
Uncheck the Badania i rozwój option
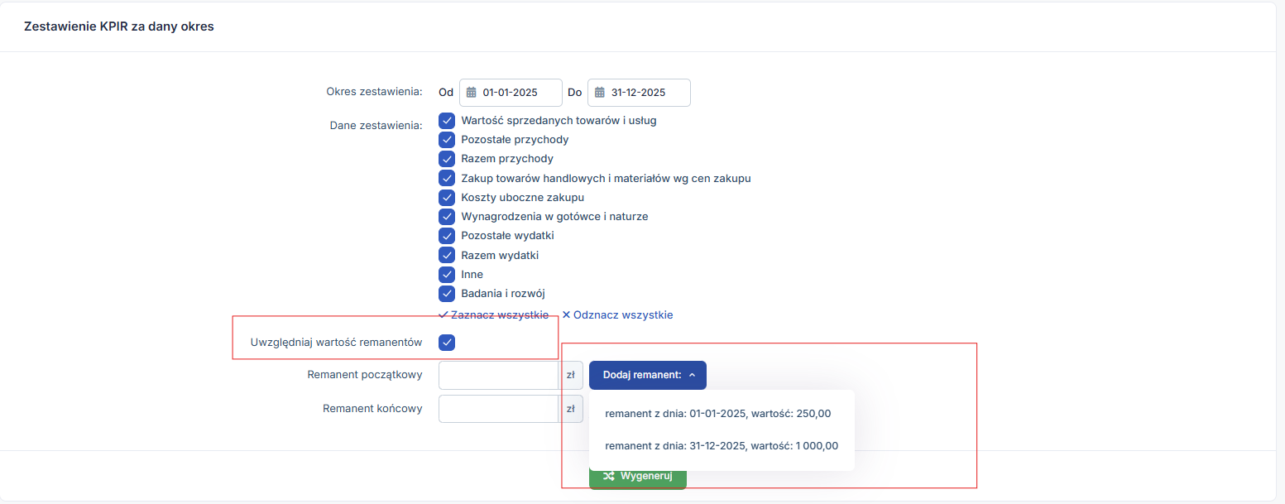tap(447, 294)
